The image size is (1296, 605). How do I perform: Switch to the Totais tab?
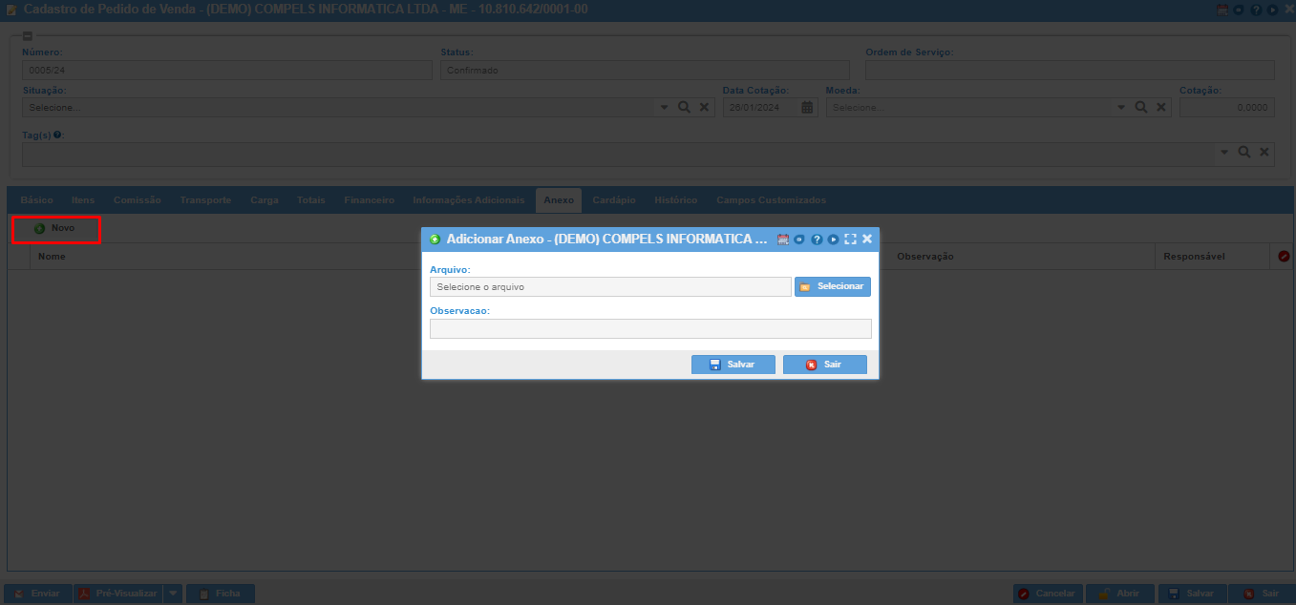pos(311,200)
